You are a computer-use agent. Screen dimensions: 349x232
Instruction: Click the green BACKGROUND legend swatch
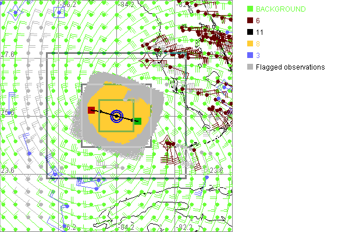pyautogui.click(x=250, y=9)
